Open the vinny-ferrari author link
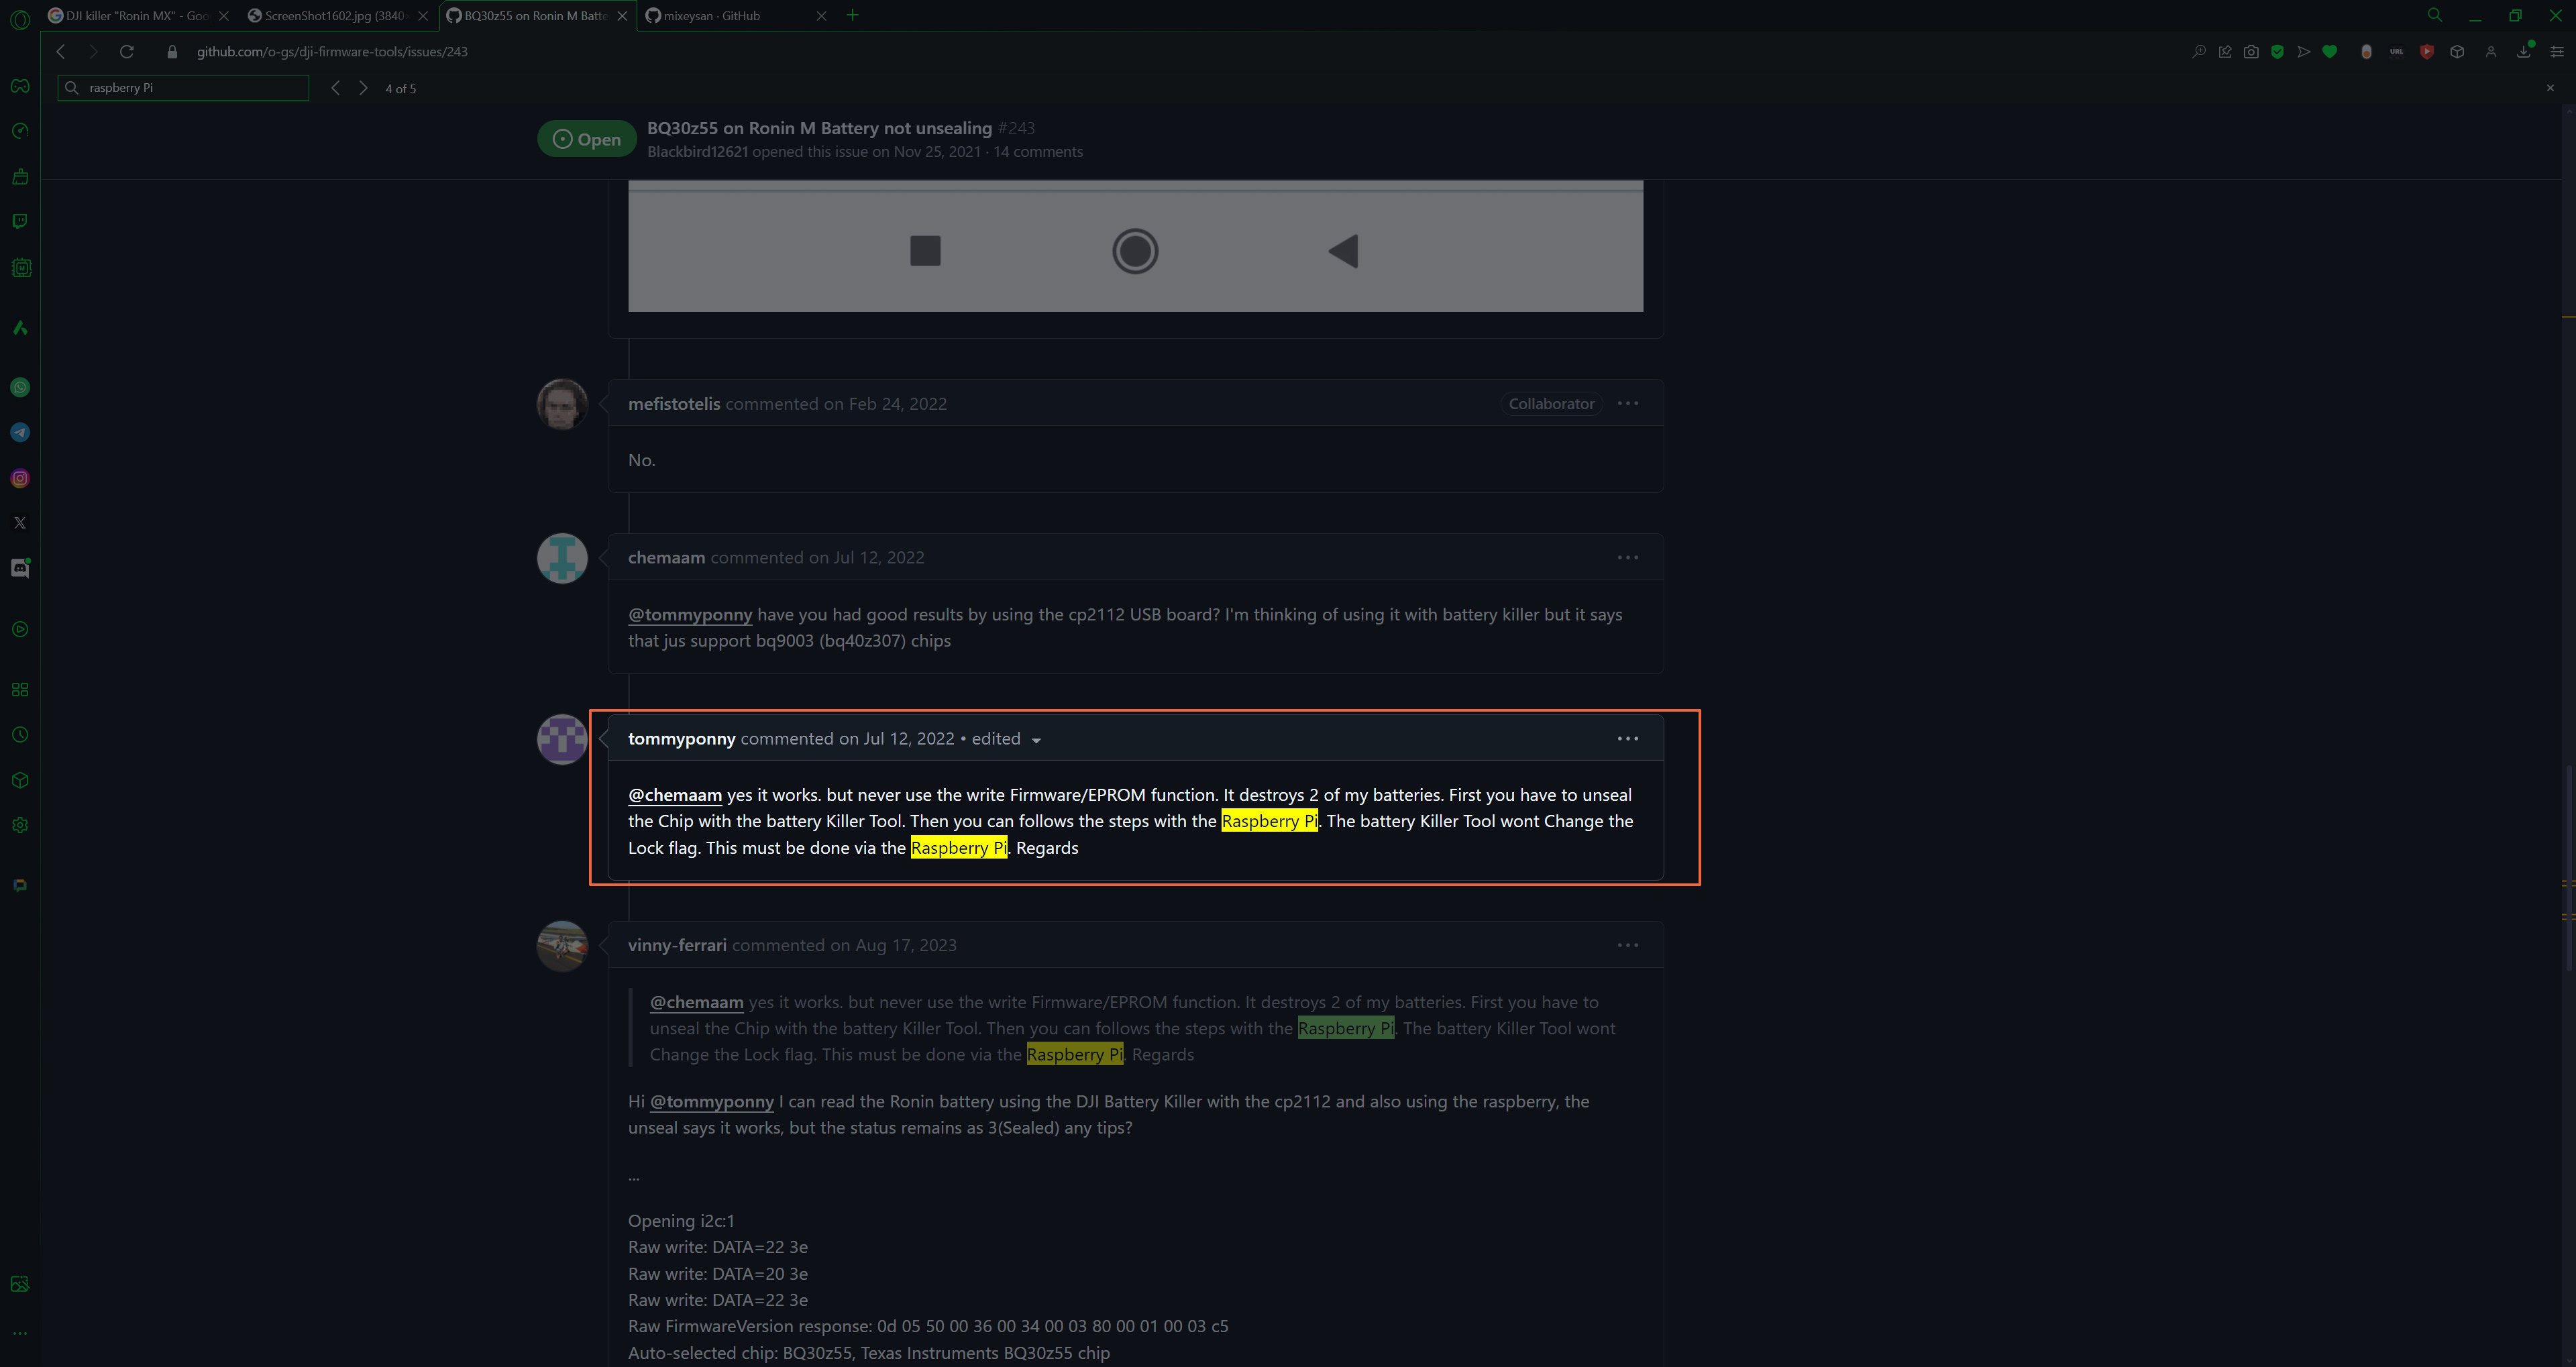This screenshot has width=2576, height=1367. pyautogui.click(x=677, y=945)
